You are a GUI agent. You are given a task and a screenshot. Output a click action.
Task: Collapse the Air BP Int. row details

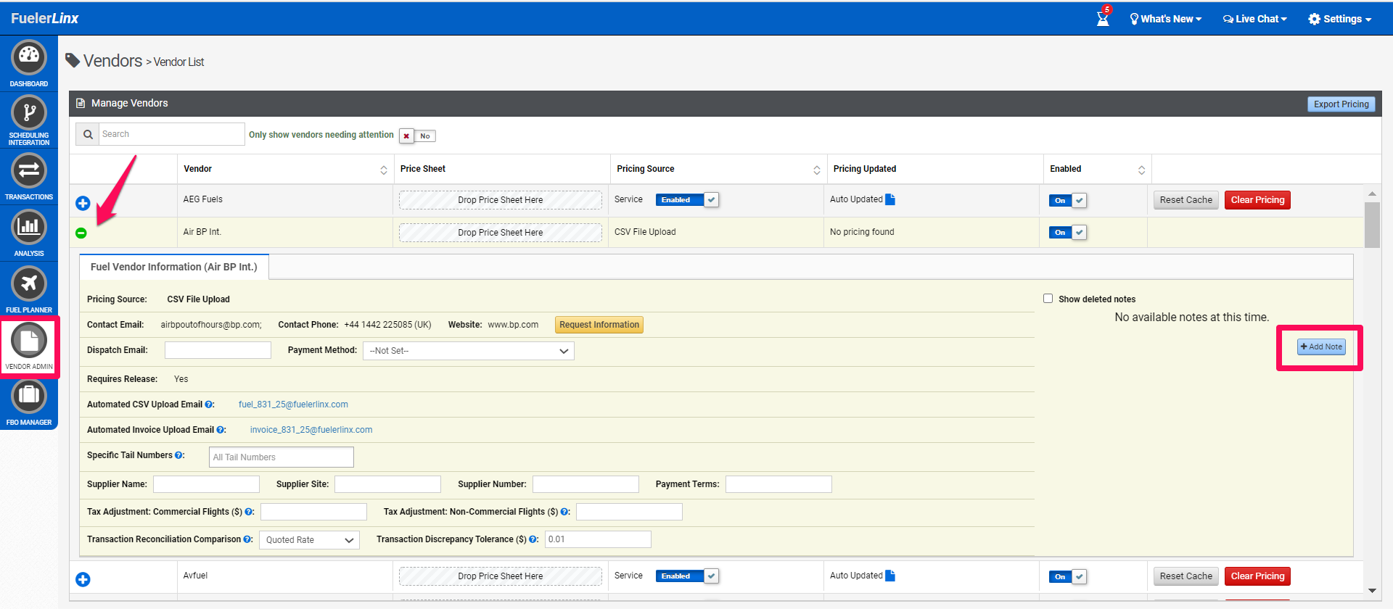pos(81,233)
